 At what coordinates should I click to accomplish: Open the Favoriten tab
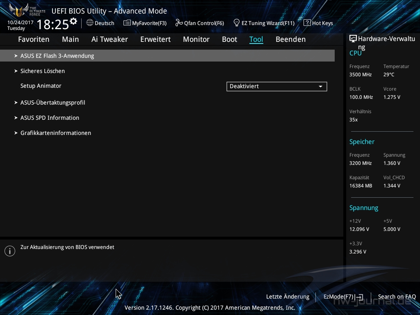click(34, 39)
